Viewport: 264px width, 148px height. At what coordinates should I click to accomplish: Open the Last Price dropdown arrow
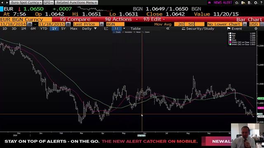pos(101,24)
